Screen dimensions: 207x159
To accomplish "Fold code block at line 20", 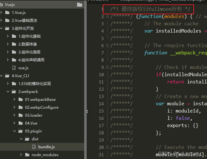I will pyautogui.click(x=108, y=147).
